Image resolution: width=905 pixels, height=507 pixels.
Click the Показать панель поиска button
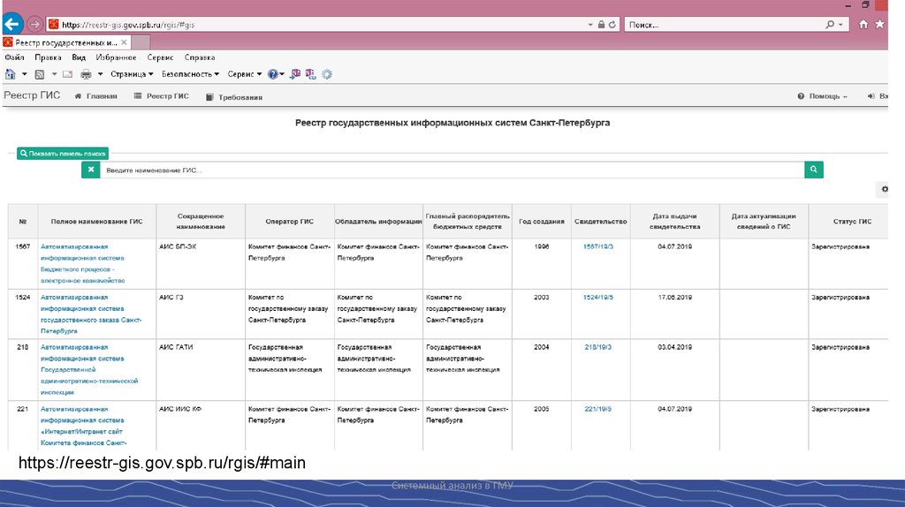coord(62,153)
